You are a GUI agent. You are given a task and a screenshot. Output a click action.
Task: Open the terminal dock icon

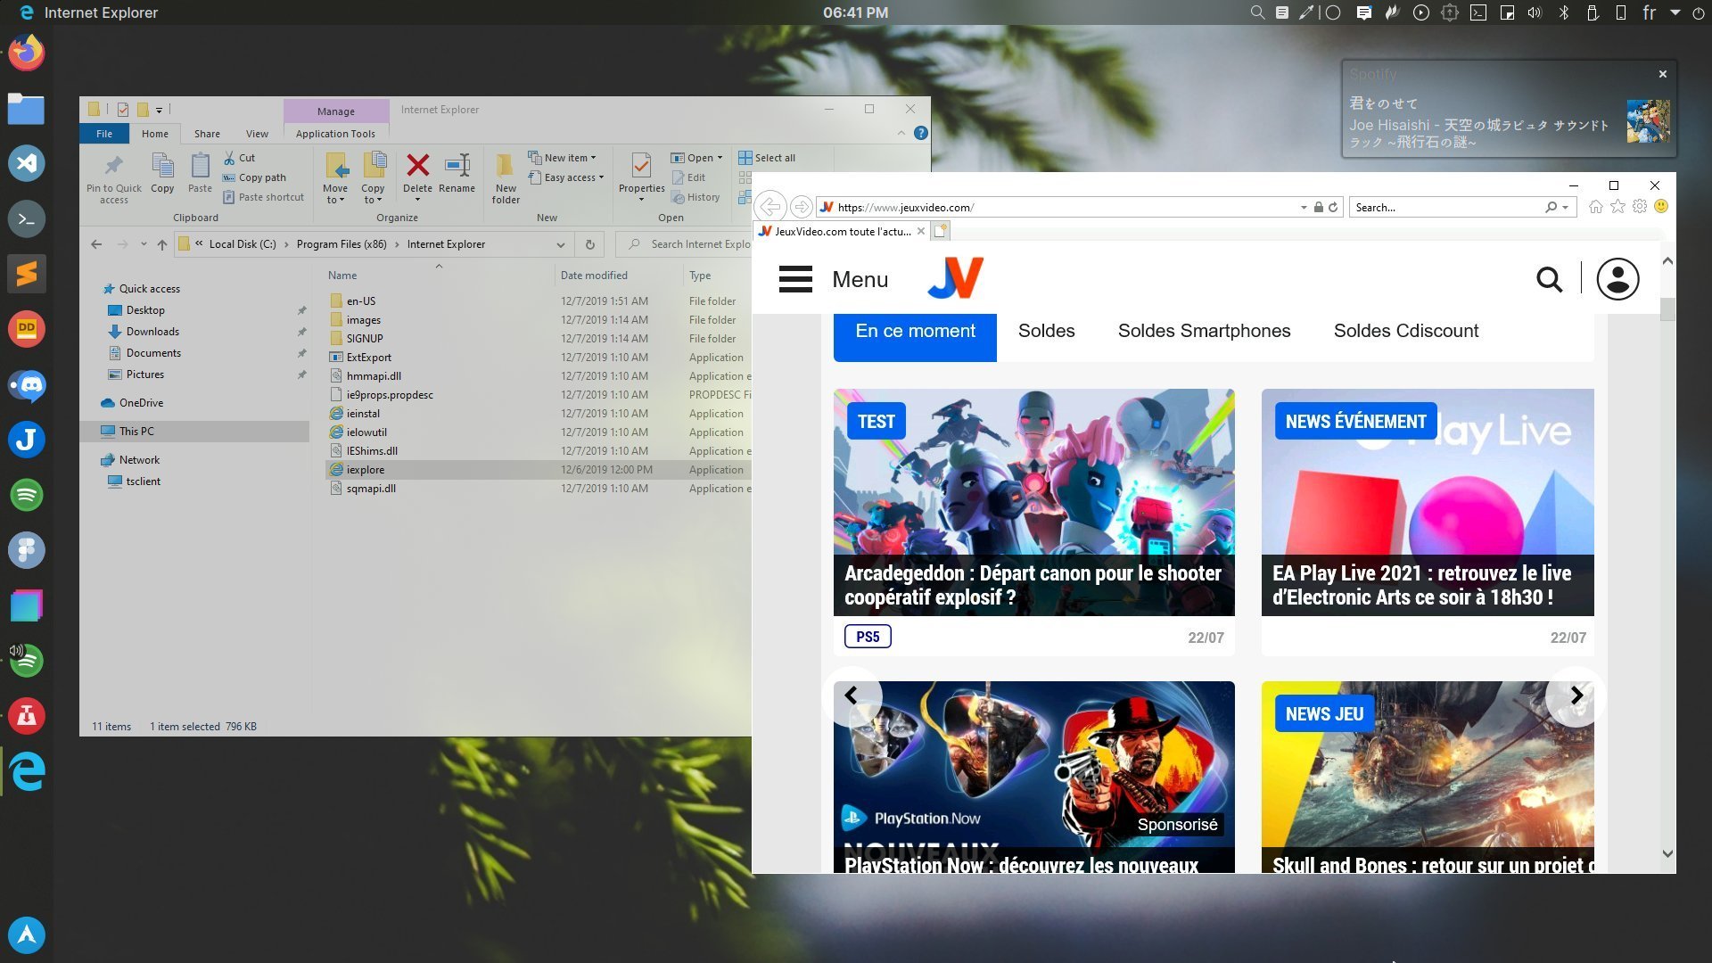coord(27,218)
